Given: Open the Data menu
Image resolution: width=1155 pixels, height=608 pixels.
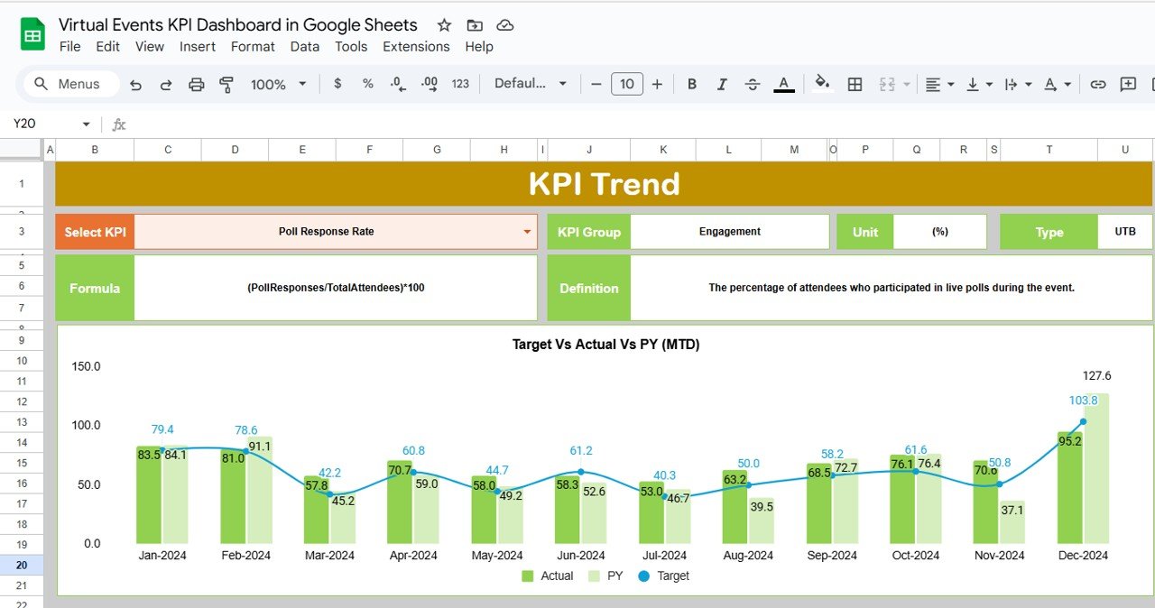Looking at the screenshot, I should (304, 46).
